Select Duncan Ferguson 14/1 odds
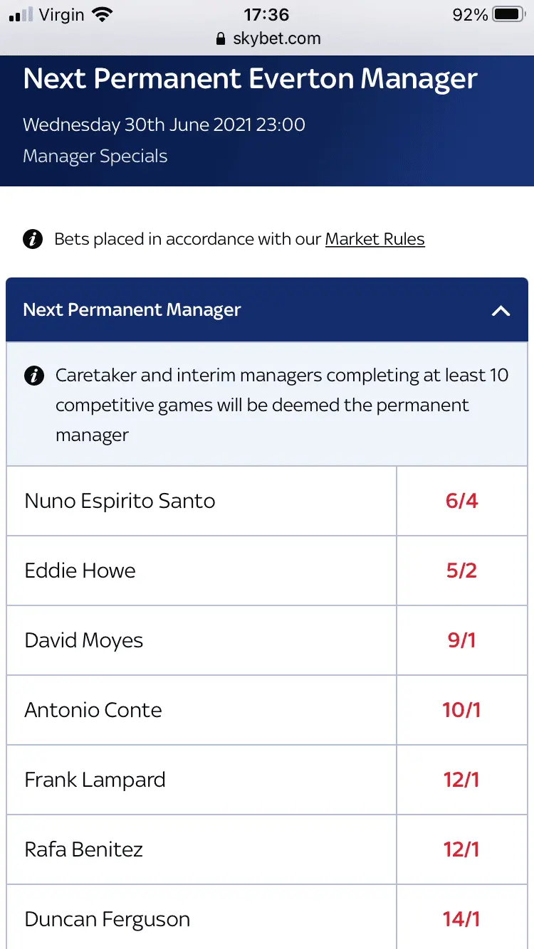Image resolution: width=534 pixels, height=949 pixels. click(x=461, y=919)
